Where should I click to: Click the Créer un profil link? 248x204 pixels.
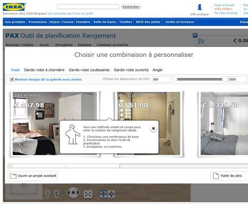pyautogui.click(x=82, y=14)
